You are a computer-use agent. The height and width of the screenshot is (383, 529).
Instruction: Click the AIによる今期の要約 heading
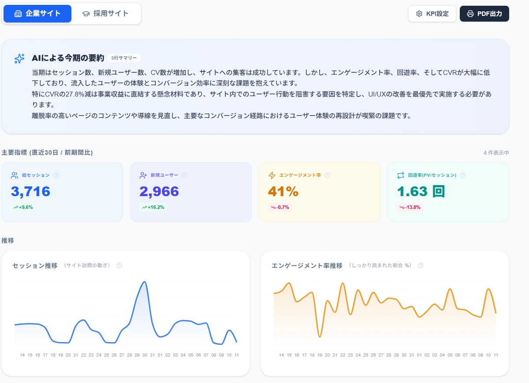click(x=68, y=58)
